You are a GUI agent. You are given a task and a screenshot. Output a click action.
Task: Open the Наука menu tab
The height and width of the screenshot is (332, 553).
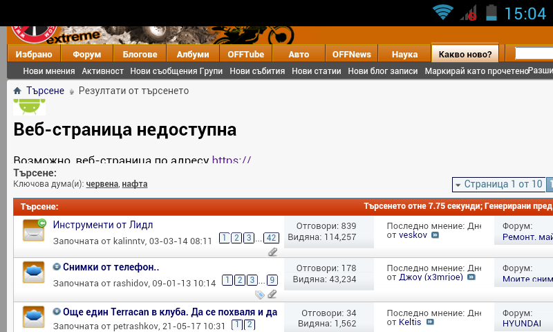click(x=404, y=54)
